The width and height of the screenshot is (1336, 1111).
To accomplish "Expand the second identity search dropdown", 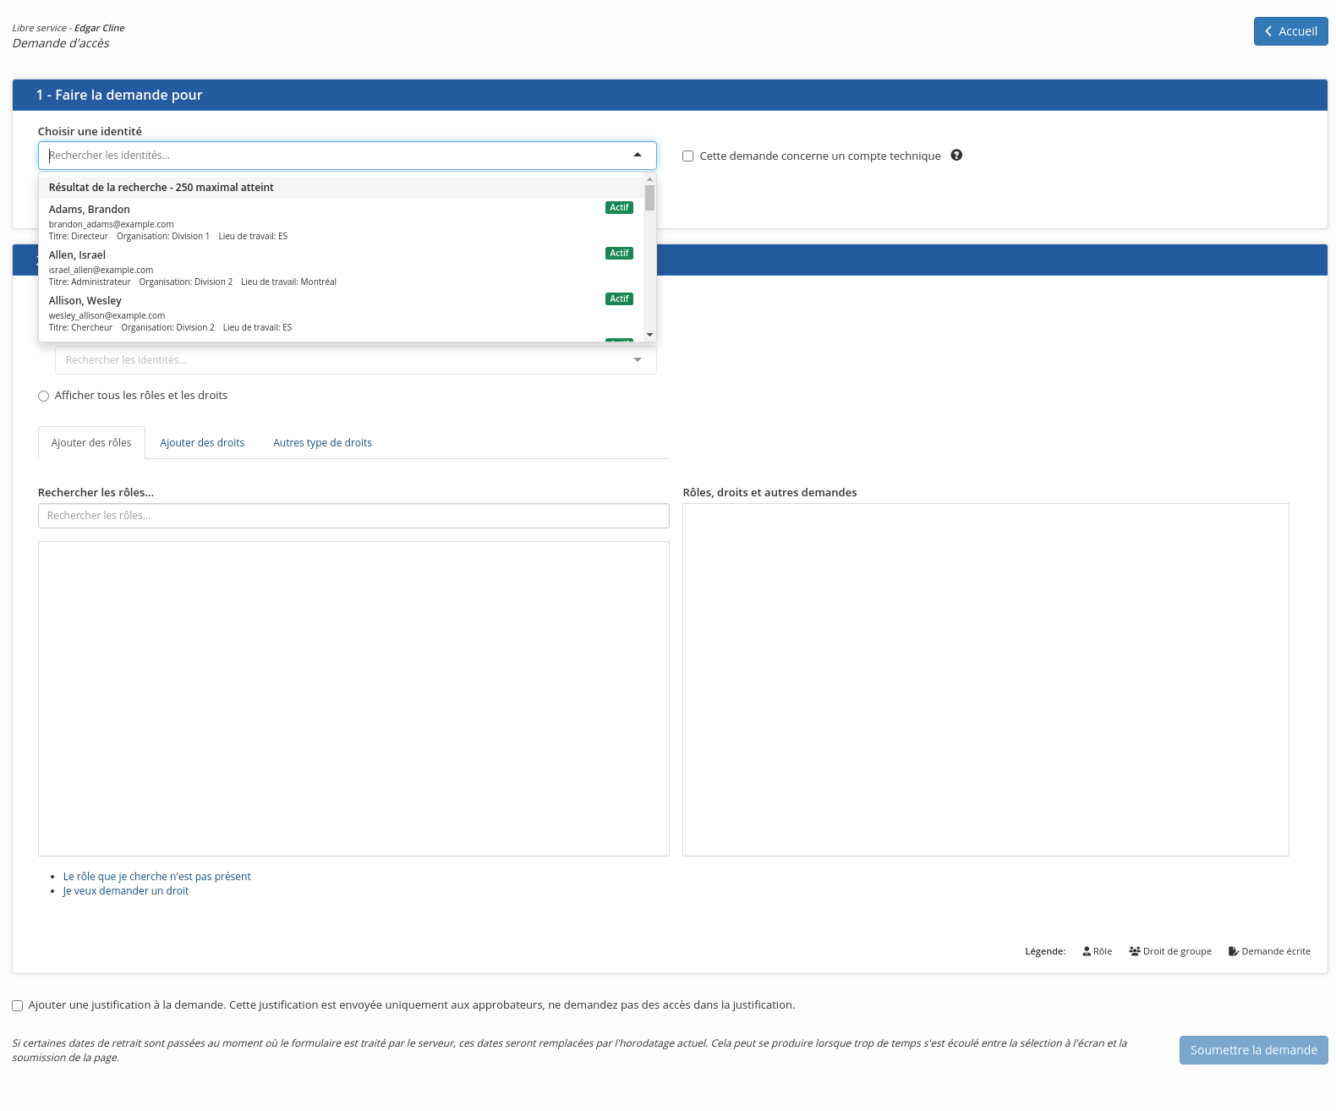I will 638,360.
